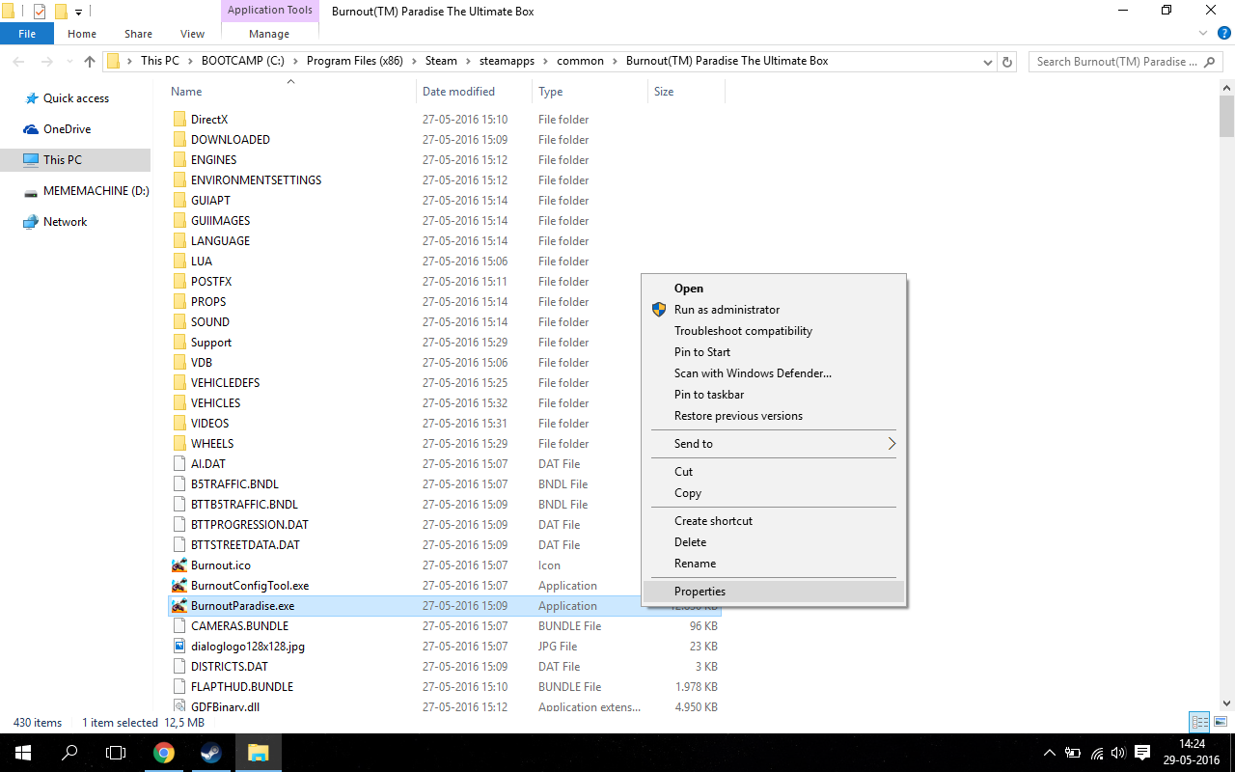
Task: Select Delete in the context menu
Action: click(x=772, y=542)
